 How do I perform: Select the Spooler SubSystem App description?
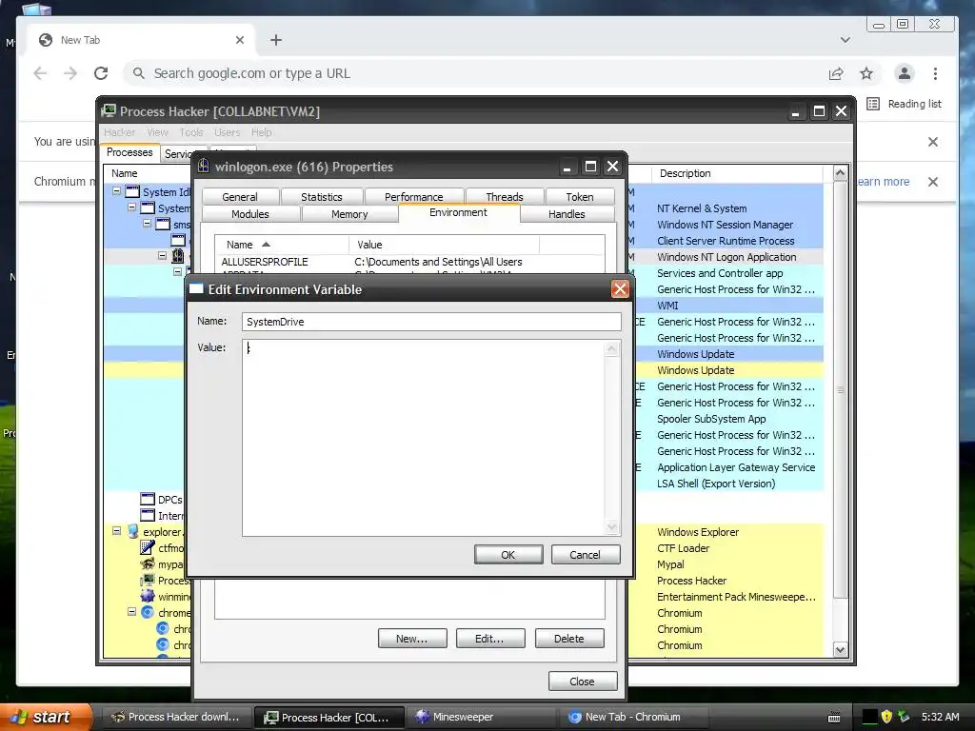711,419
